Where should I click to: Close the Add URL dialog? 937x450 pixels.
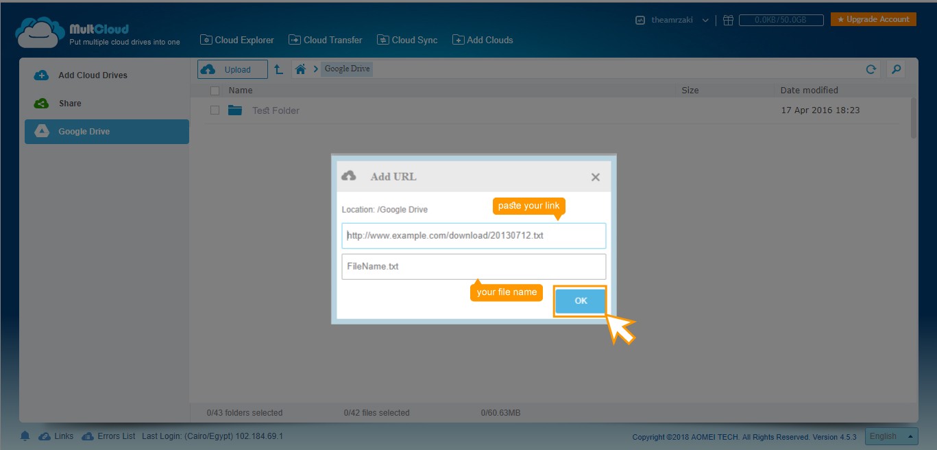pos(596,177)
